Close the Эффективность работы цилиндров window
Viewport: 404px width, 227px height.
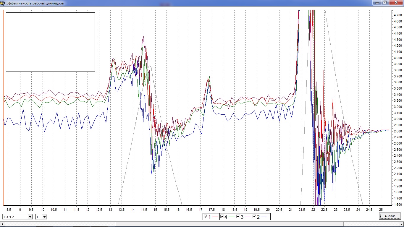point(395,3)
